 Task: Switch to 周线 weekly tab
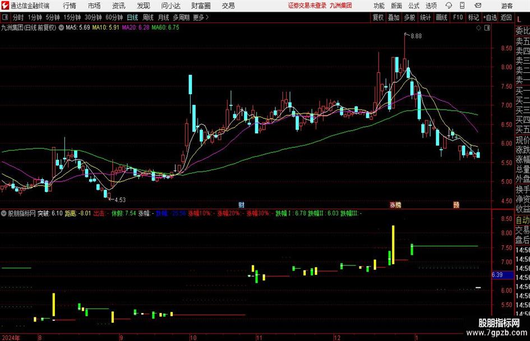[148, 17]
